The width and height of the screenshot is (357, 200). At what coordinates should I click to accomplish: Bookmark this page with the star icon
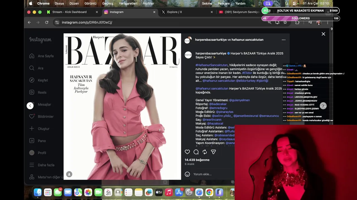point(285,22)
